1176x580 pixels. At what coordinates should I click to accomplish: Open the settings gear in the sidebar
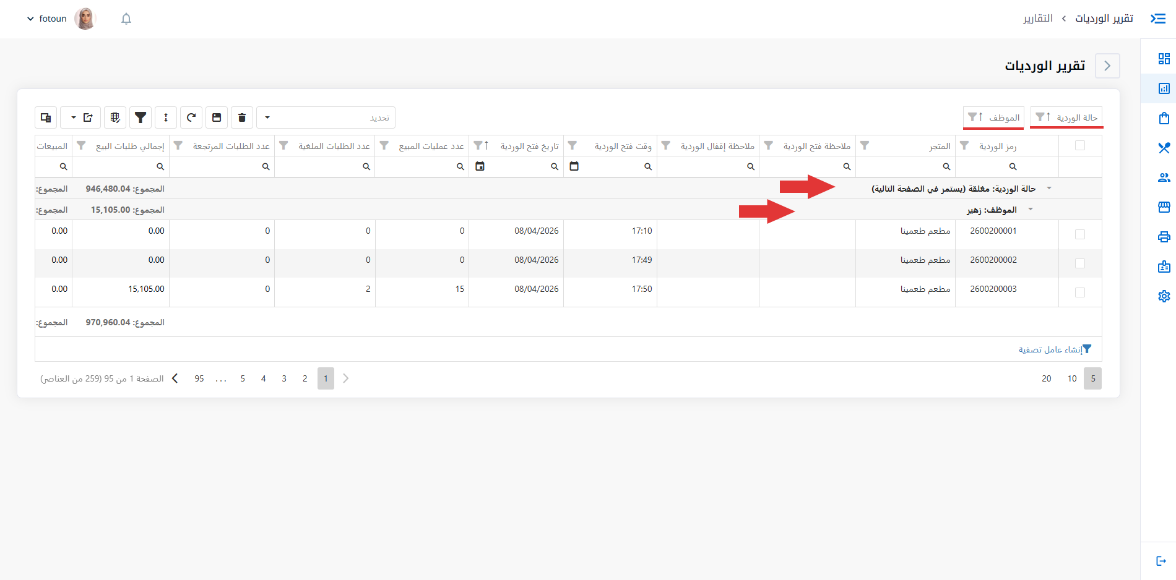(1164, 296)
